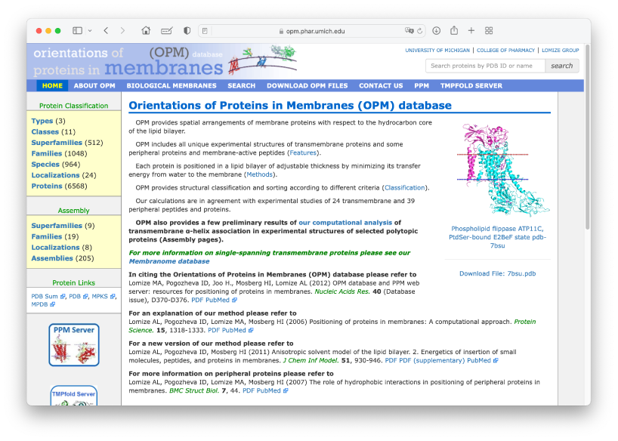Open Families (19) under Assembly
618x441 pixels.
47,236
